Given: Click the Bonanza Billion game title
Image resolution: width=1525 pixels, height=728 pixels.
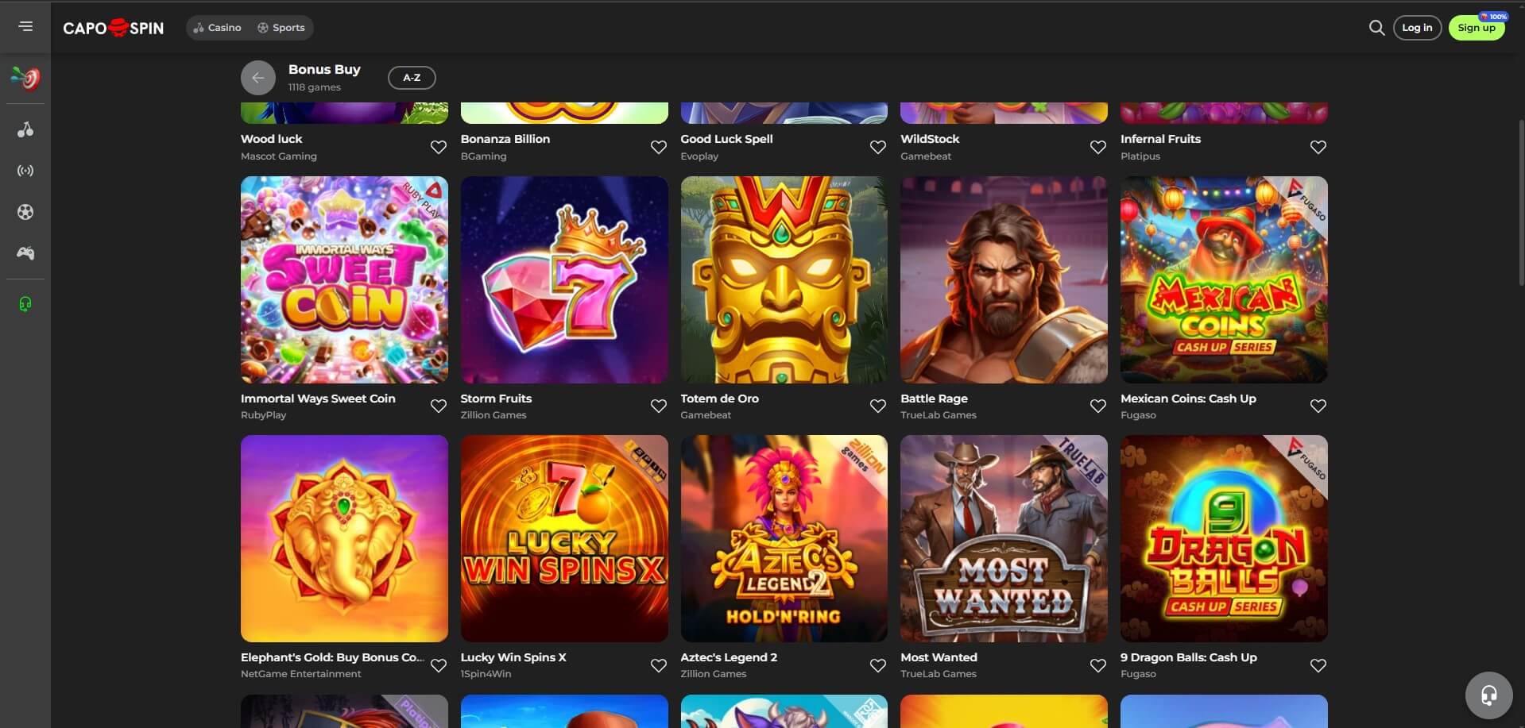Looking at the screenshot, I should tap(505, 139).
